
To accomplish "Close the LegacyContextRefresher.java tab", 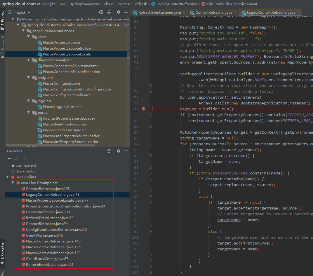I will [299, 12].
